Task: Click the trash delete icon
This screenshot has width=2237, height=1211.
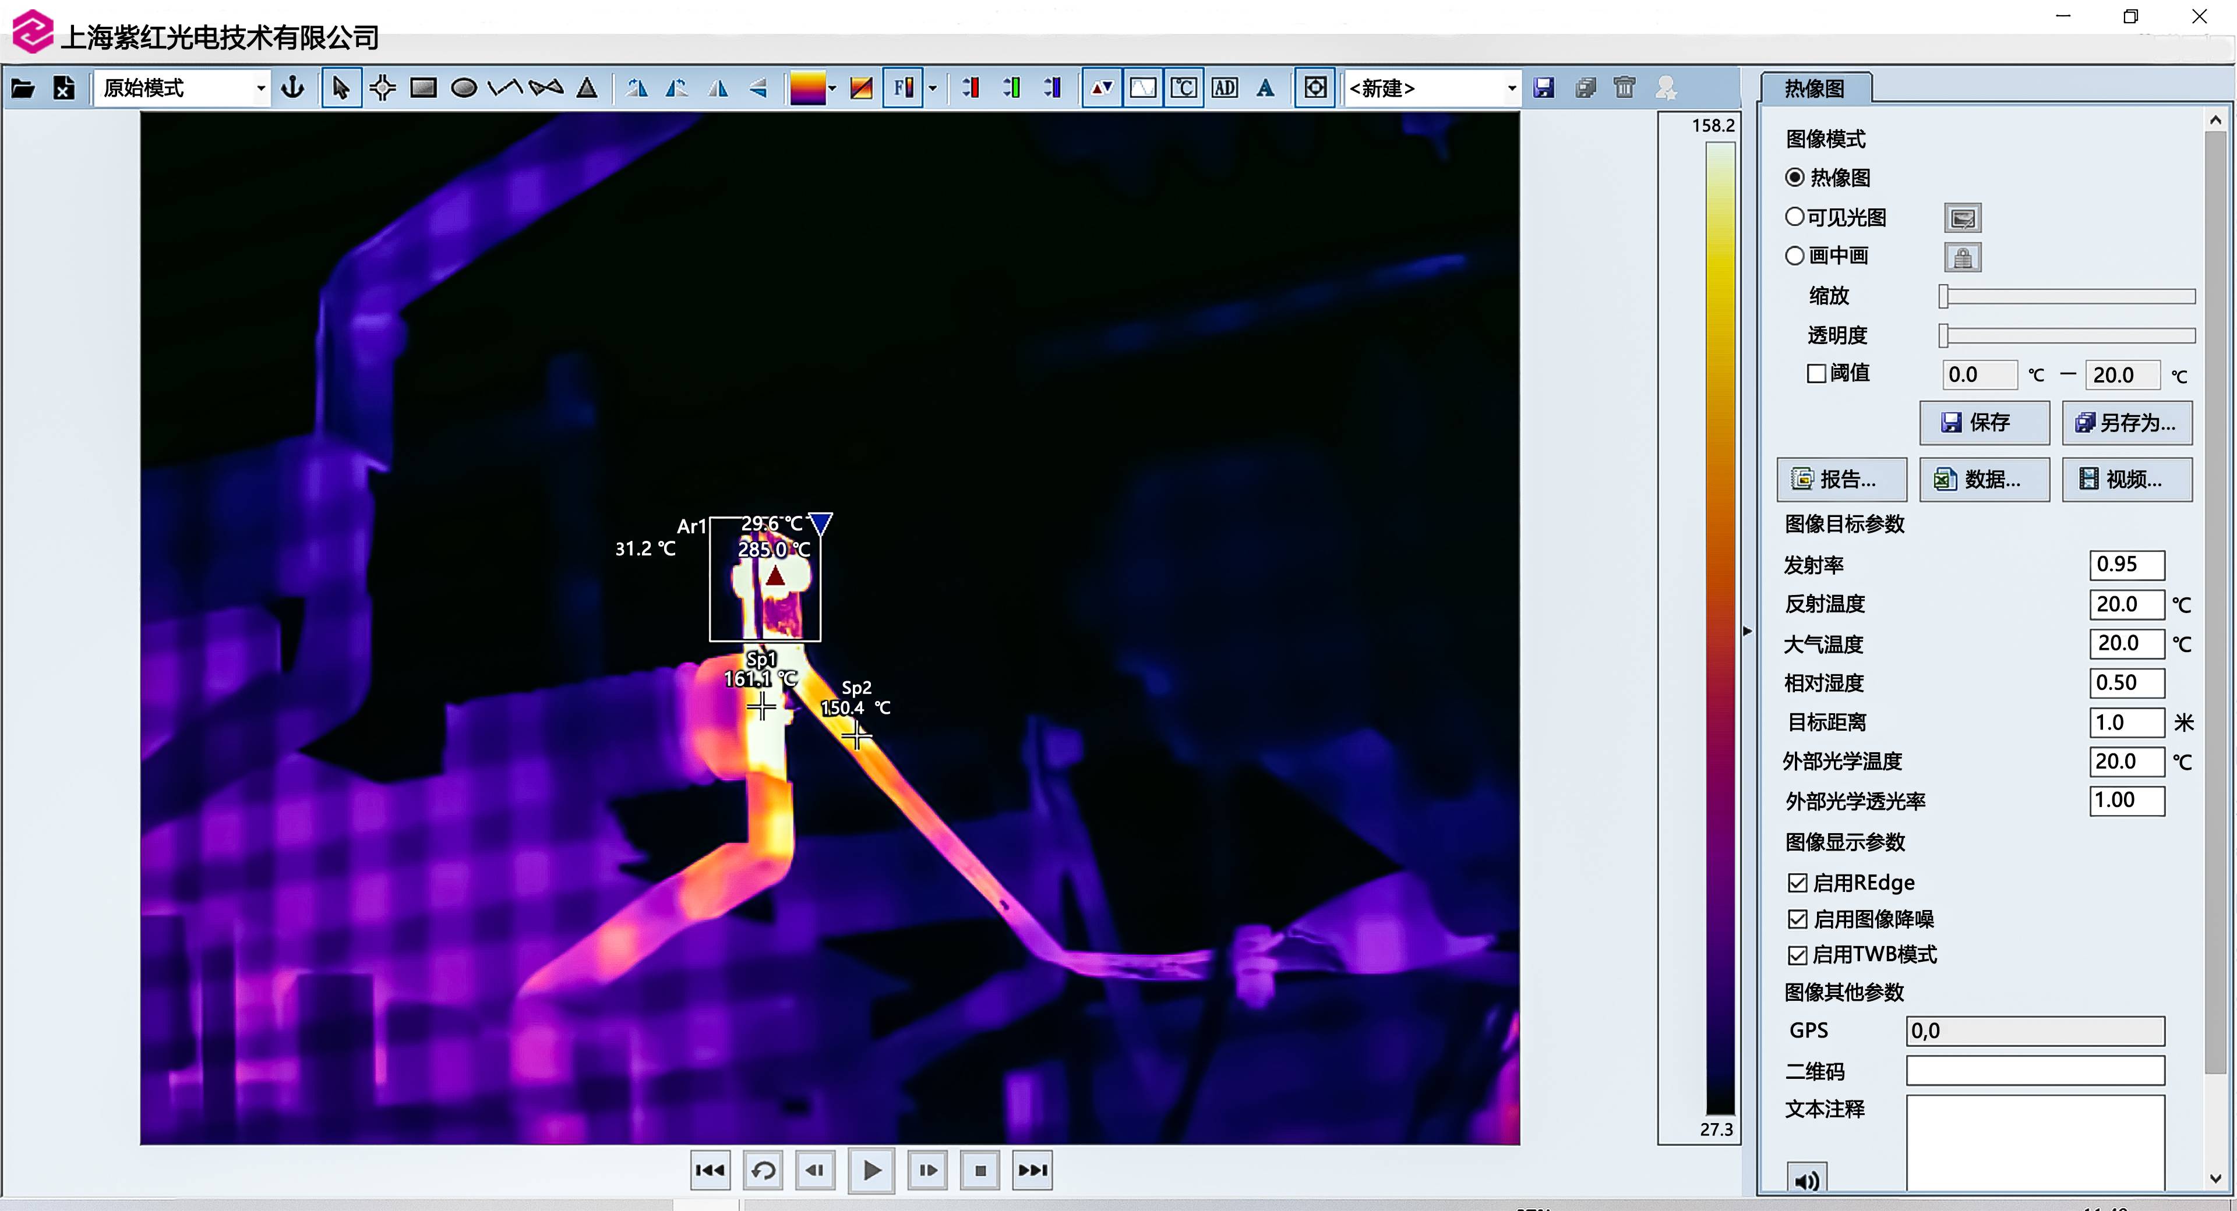Action: click(1624, 88)
